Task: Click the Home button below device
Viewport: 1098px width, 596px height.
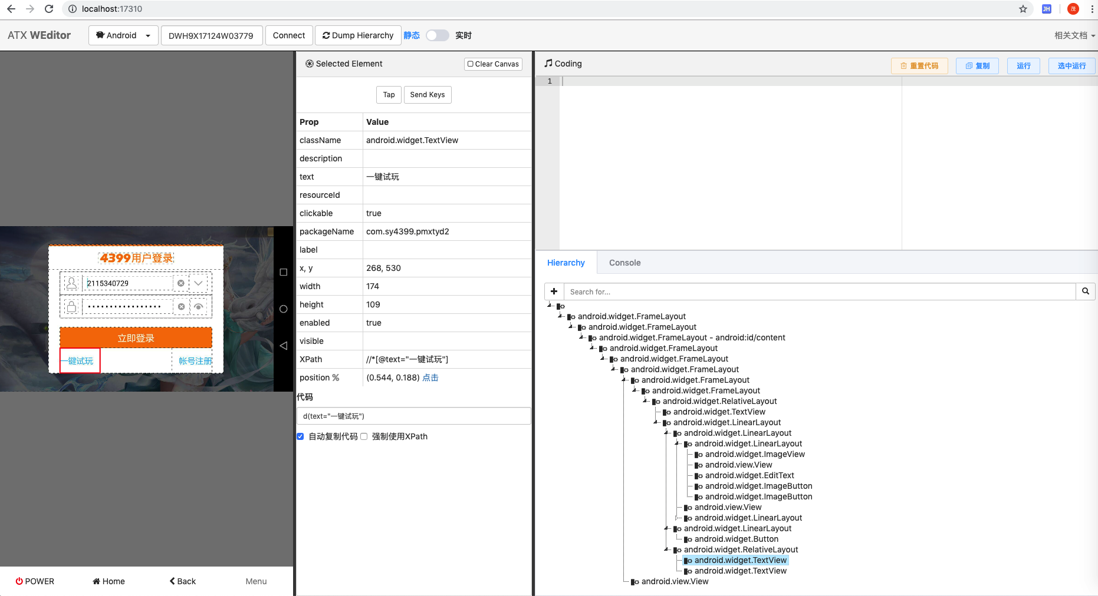Action: (x=109, y=581)
